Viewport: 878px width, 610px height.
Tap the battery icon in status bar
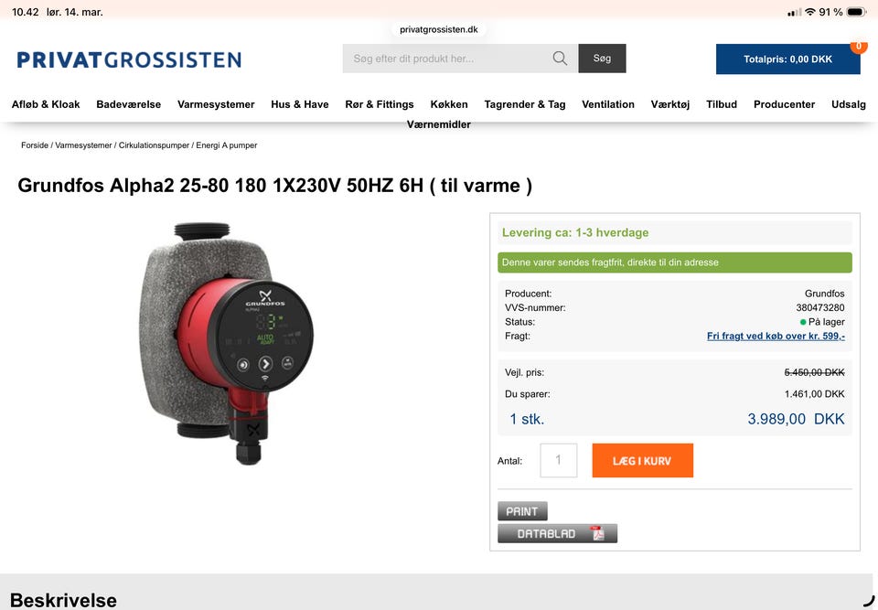(x=857, y=12)
